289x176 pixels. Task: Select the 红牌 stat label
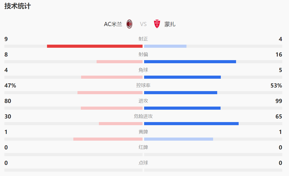coord(143,147)
